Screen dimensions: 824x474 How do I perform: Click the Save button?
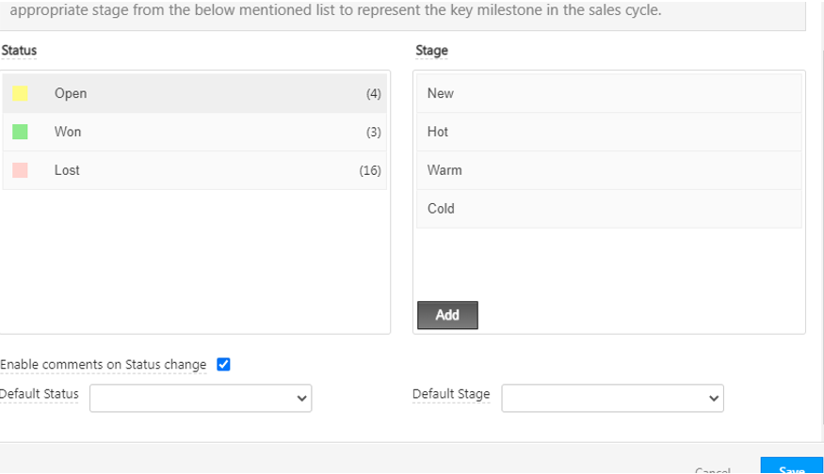coord(791,468)
